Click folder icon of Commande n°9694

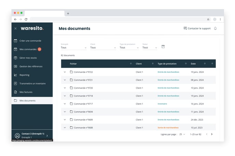(71, 111)
